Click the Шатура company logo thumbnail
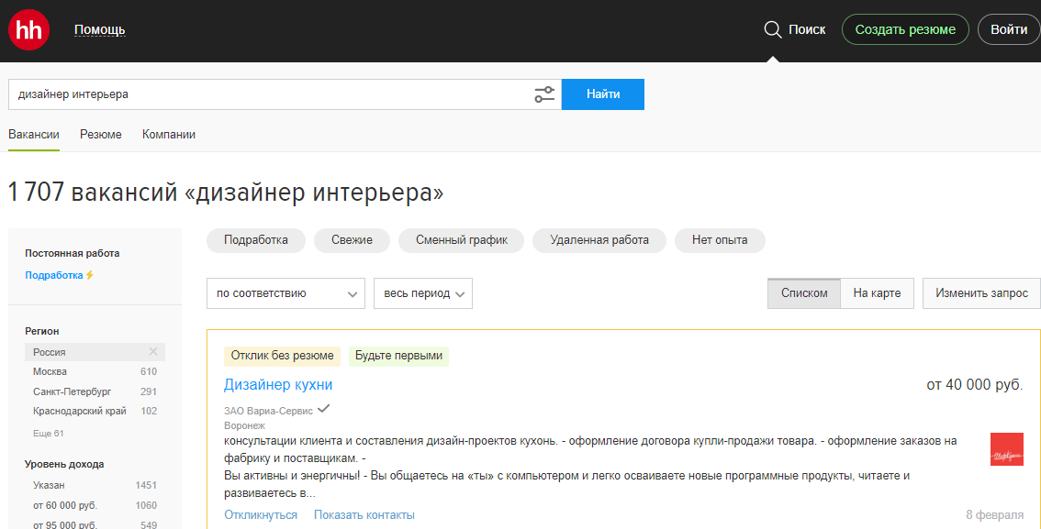The image size is (1041, 529). 1006,449
